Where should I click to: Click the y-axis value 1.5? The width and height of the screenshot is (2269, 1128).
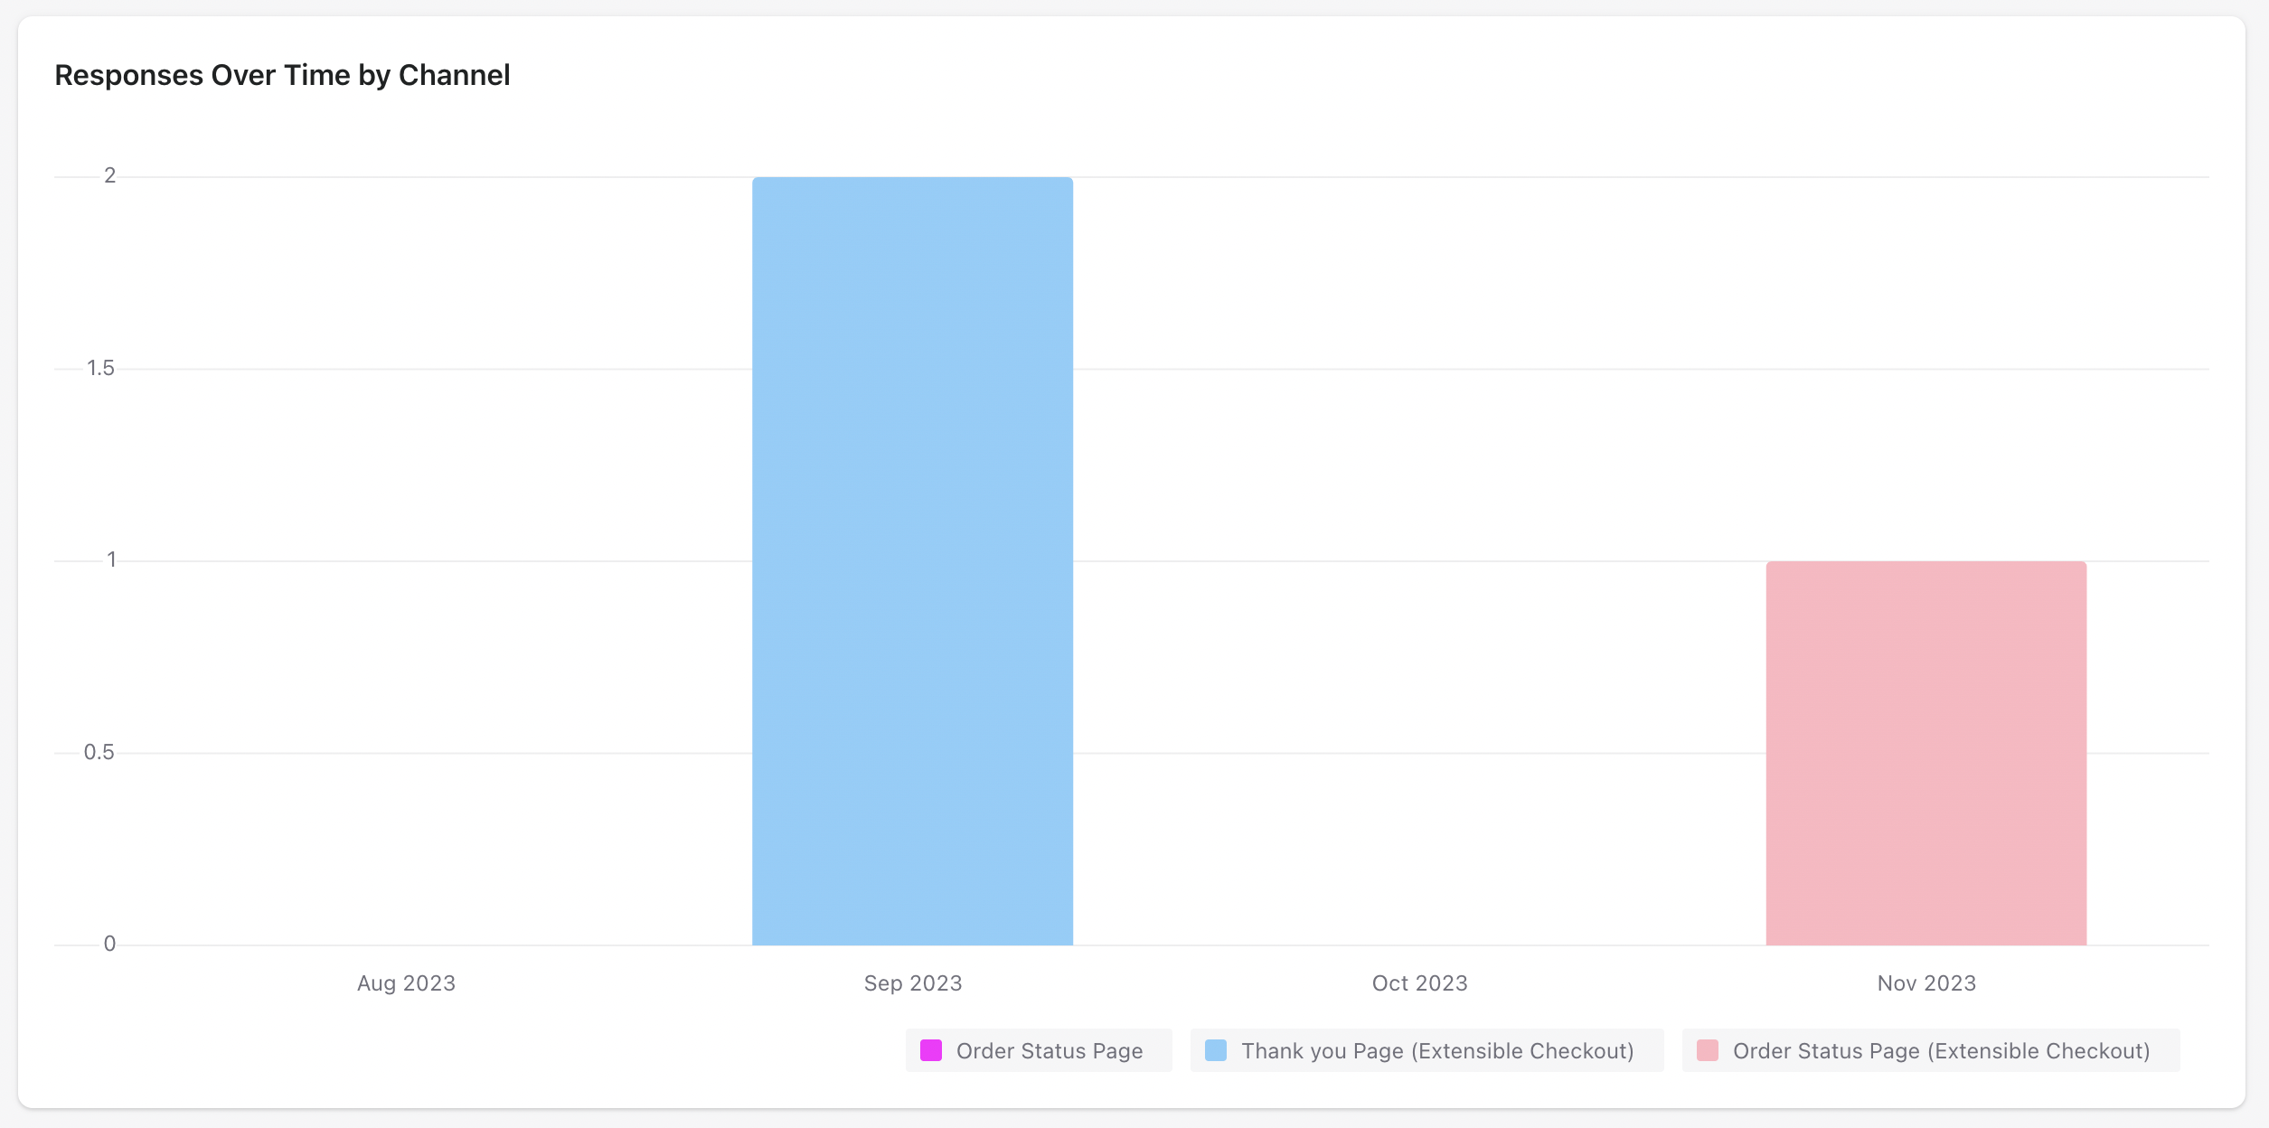point(100,368)
